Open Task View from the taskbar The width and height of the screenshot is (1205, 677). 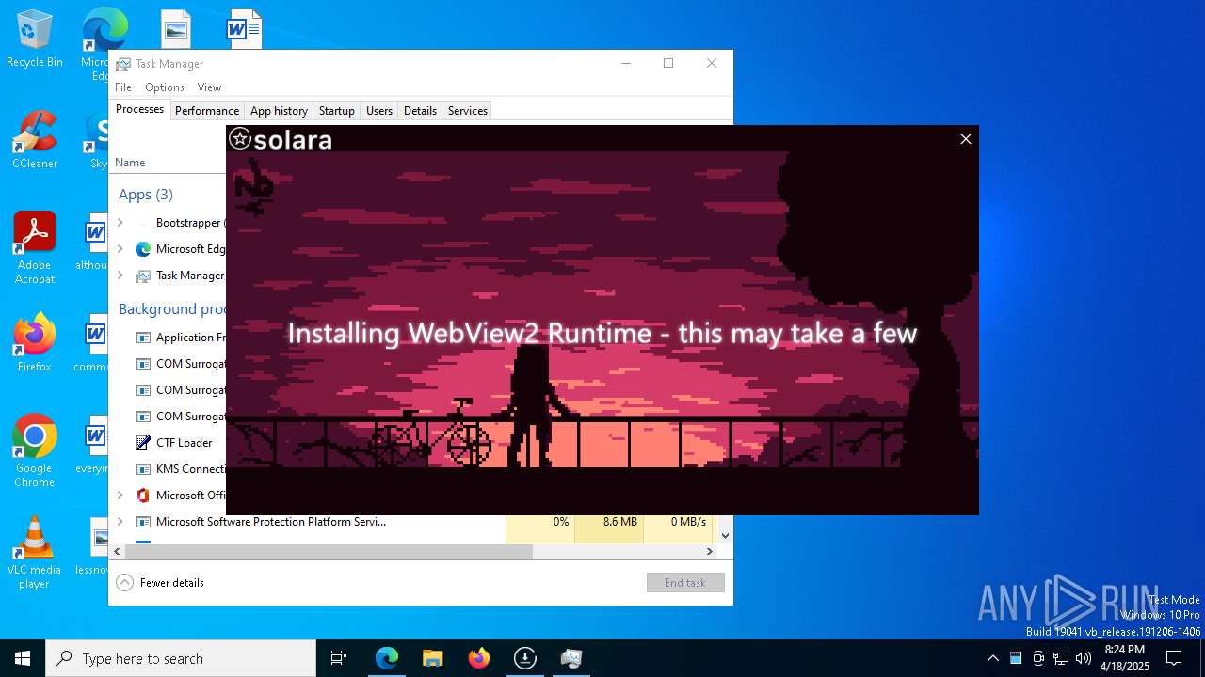point(339,658)
